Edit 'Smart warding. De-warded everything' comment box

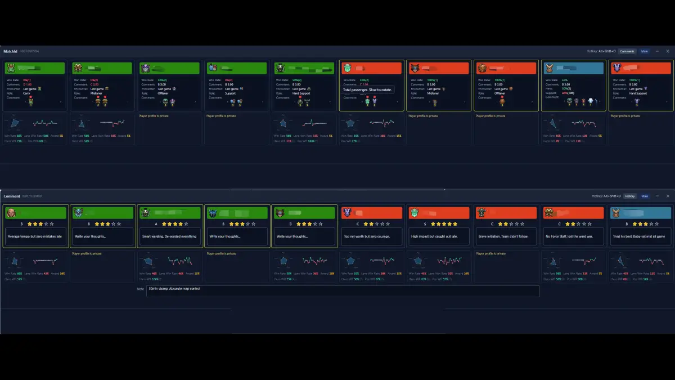(x=170, y=236)
